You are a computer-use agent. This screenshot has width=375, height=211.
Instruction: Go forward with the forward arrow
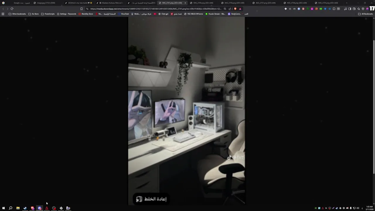[x=8, y=9]
